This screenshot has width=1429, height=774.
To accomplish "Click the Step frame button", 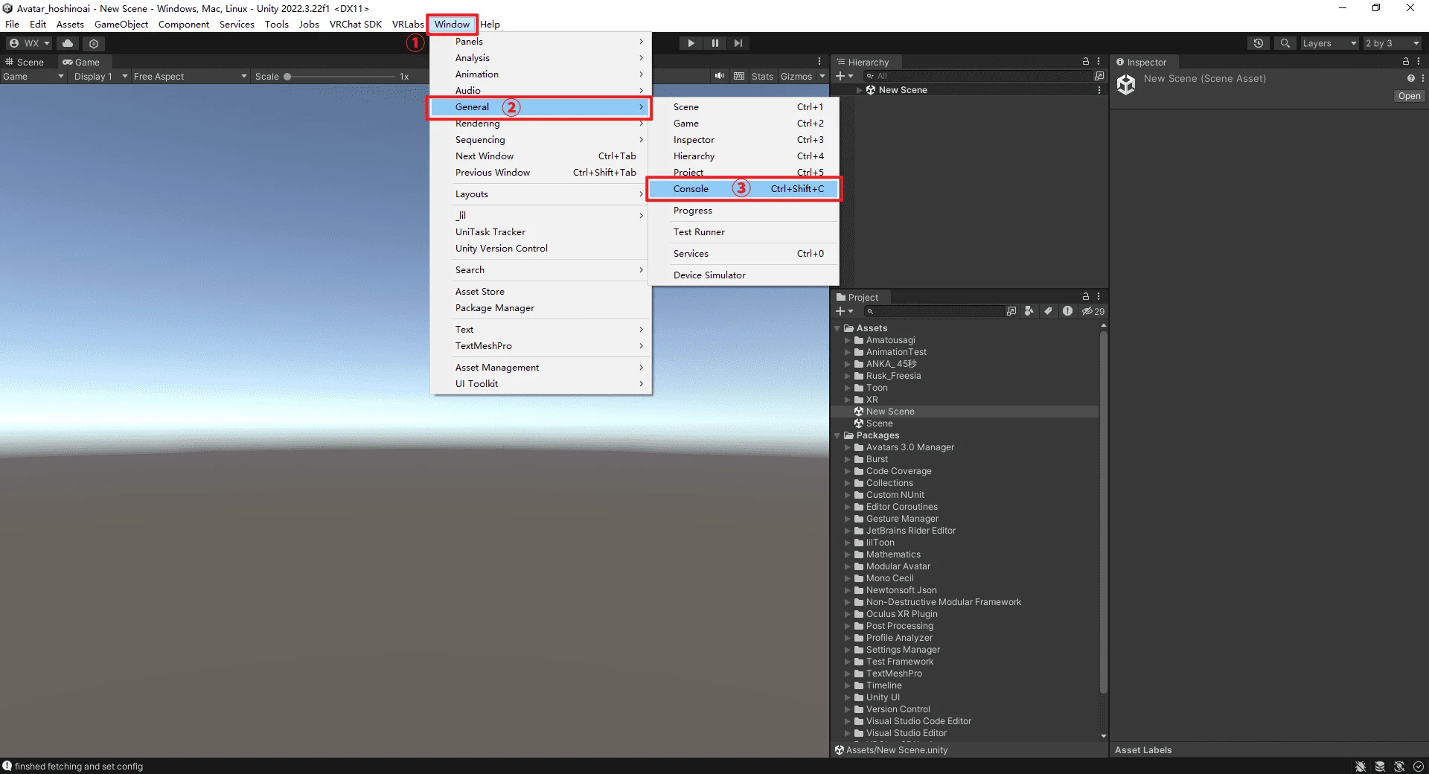I will pyautogui.click(x=738, y=43).
